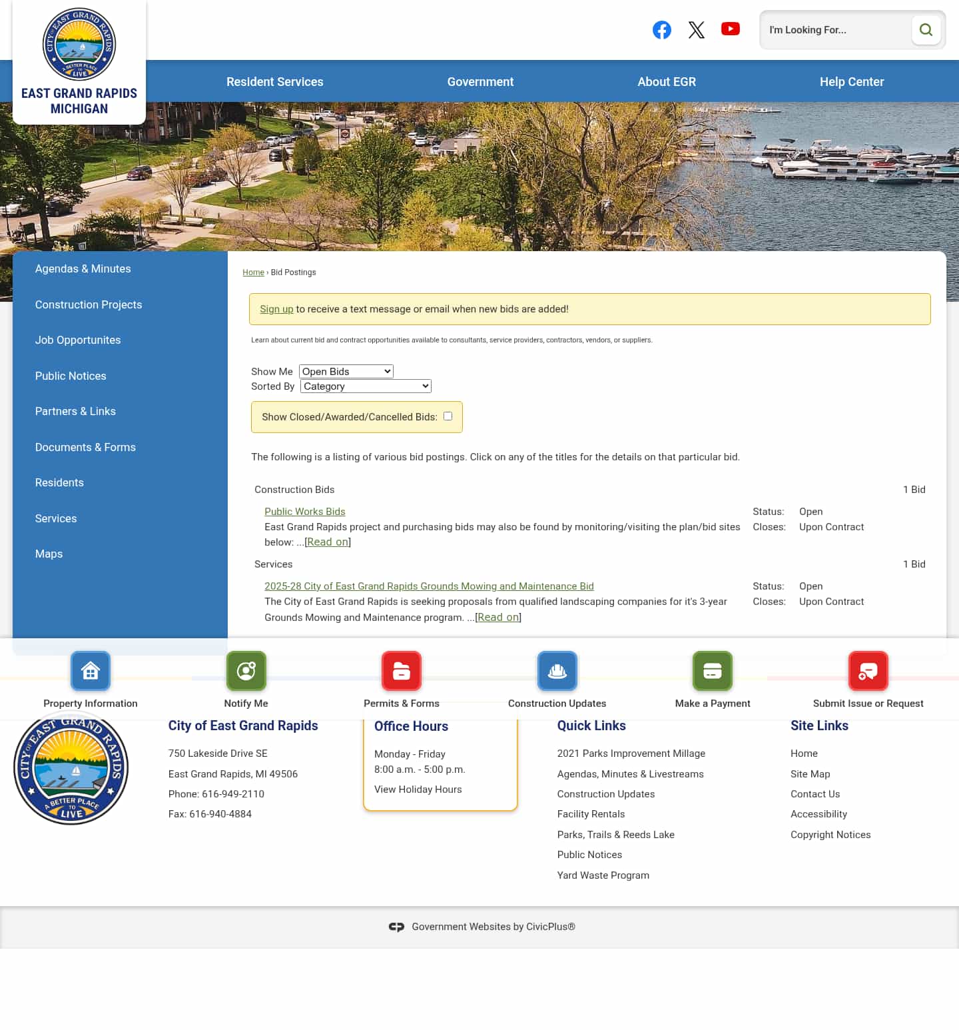Click the View Holiday Hours link

(418, 789)
